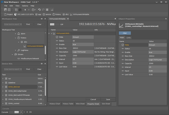Click the service gear icon in the breadcrumb
The height and width of the screenshot is (115, 169).
click(44, 14)
